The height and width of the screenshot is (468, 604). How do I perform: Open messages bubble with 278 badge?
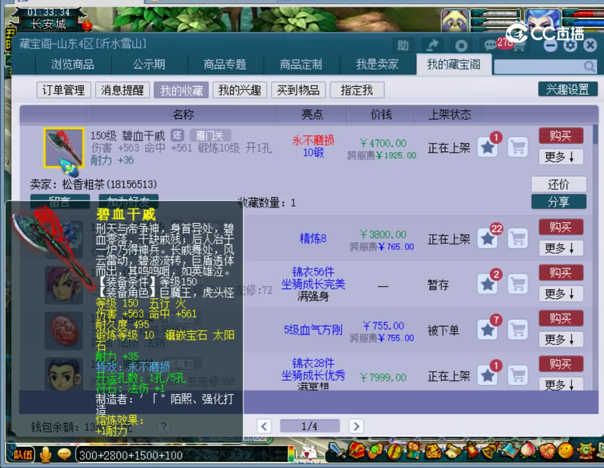[x=491, y=45]
